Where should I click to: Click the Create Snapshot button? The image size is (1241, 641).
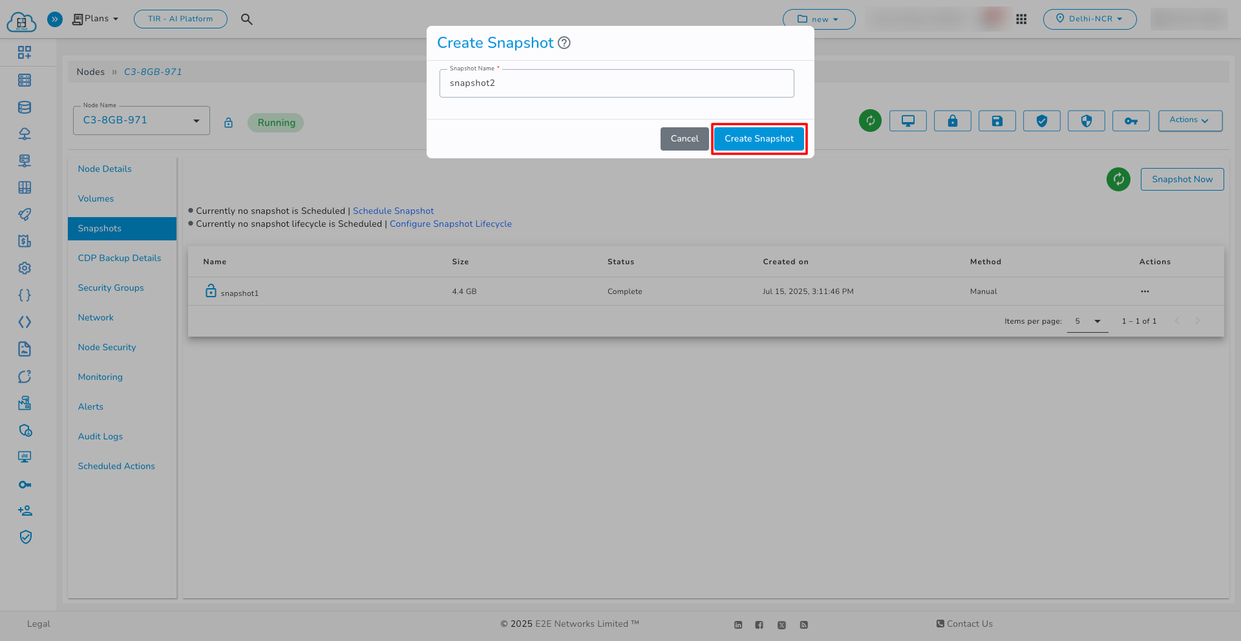pyautogui.click(x=759, y=138)
